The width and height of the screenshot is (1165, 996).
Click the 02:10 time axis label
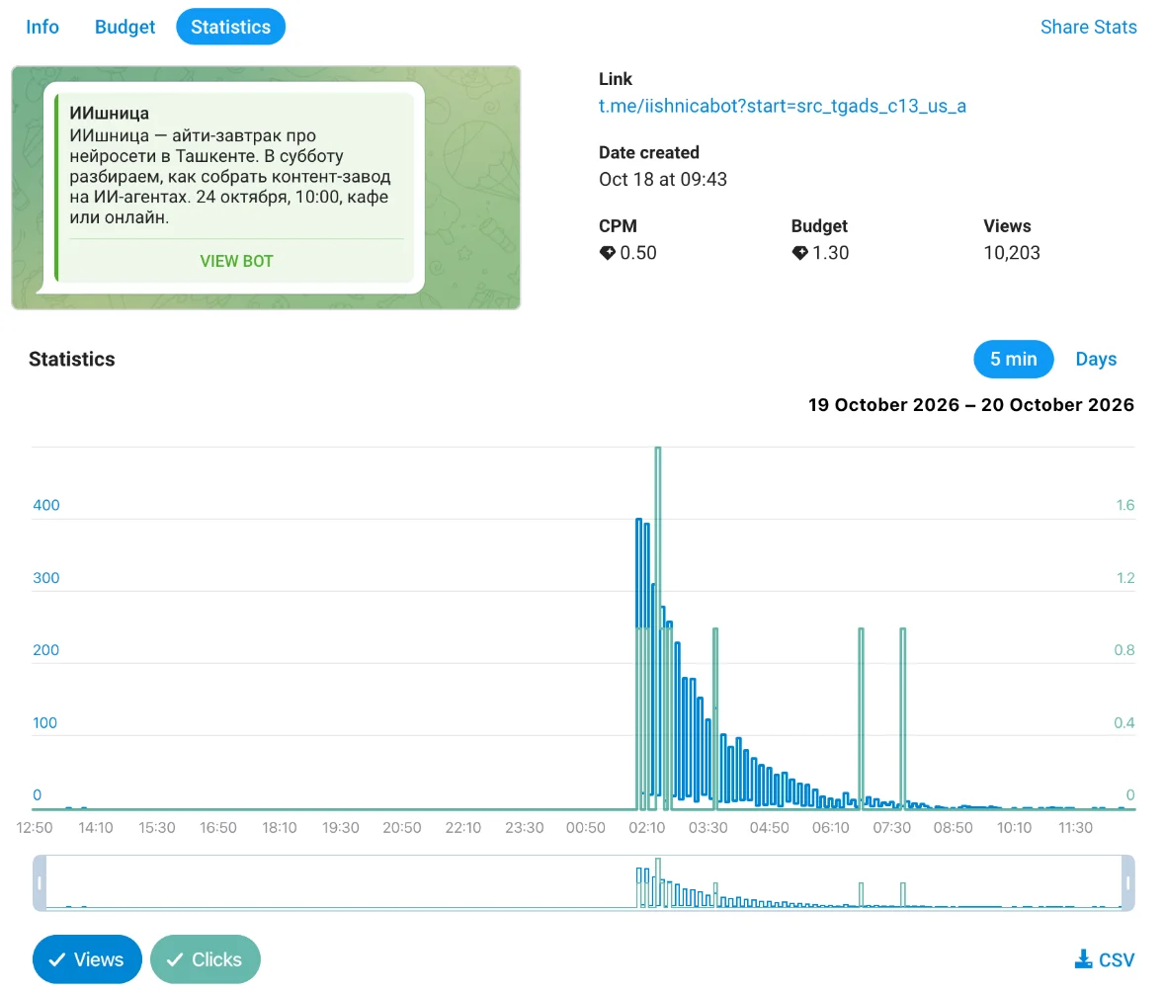[646, 827]
